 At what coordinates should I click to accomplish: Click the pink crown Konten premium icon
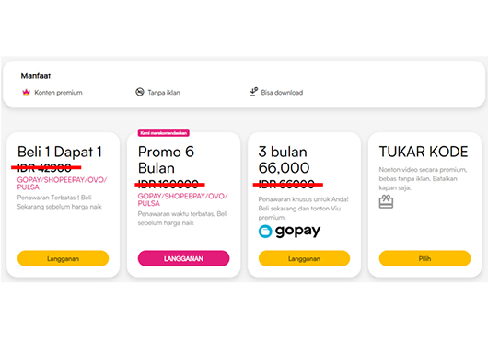click(26, 92)
